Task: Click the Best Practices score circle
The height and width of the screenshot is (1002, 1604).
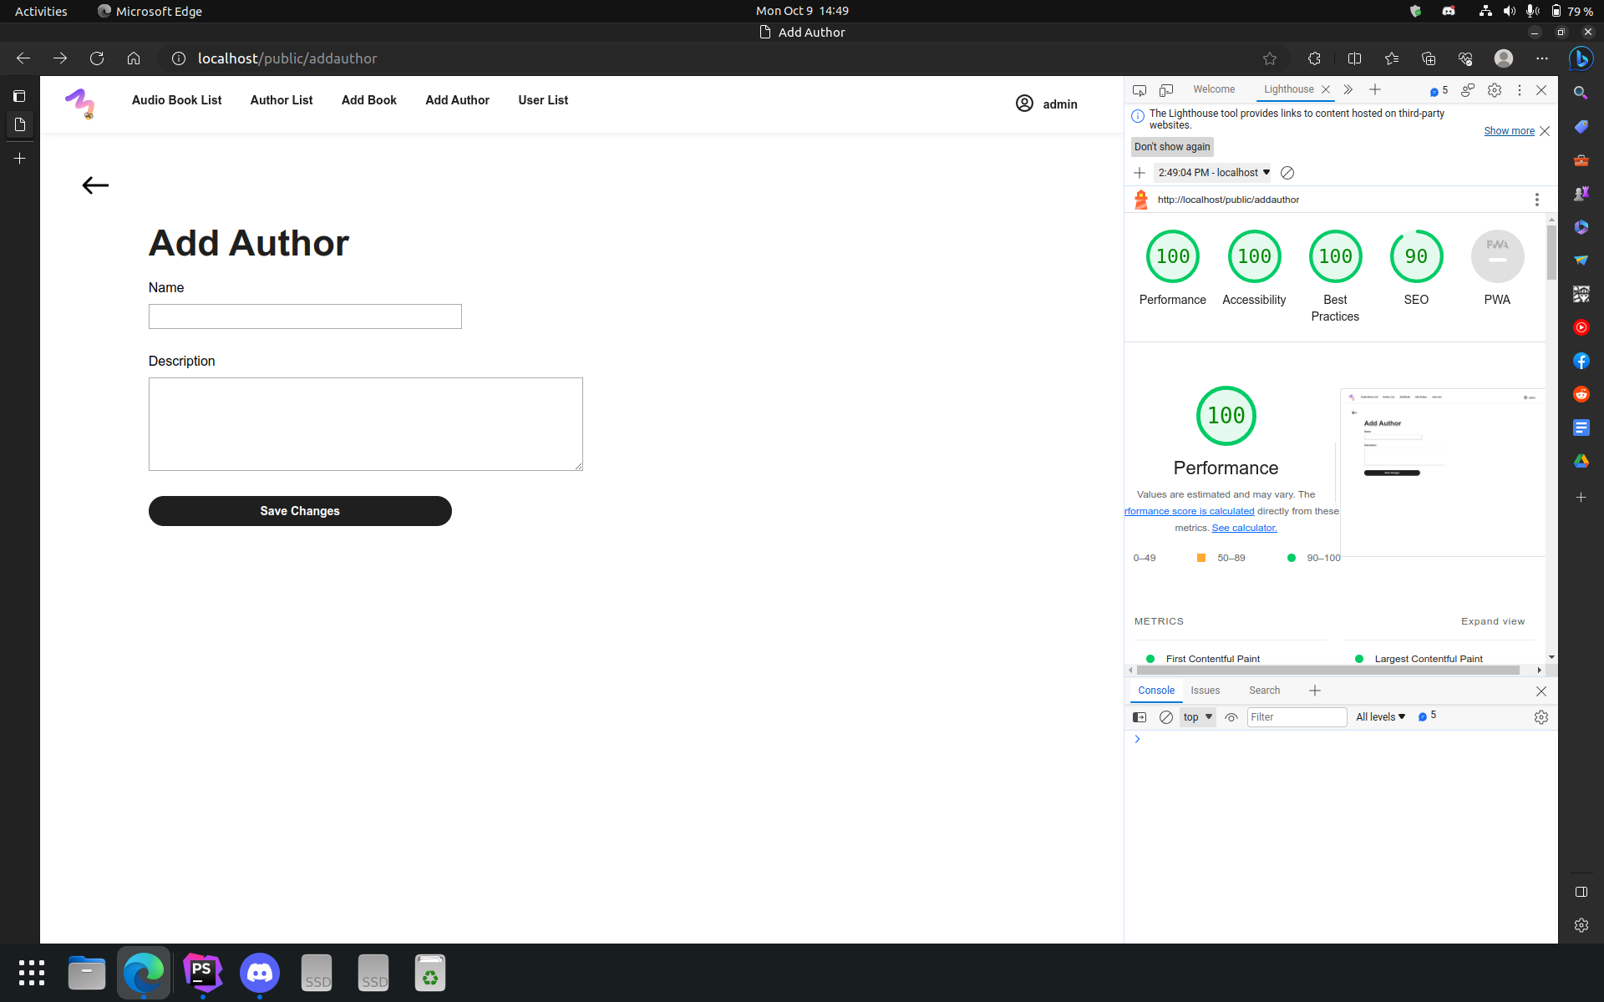Action: 1334,256
